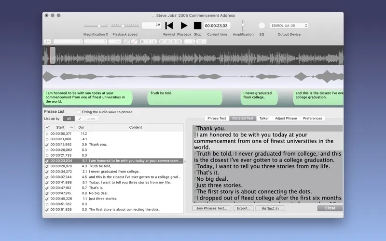Toggle underline formatting
Image resolution: width=386 pixels, height=241 pixels.
[154, 41]
